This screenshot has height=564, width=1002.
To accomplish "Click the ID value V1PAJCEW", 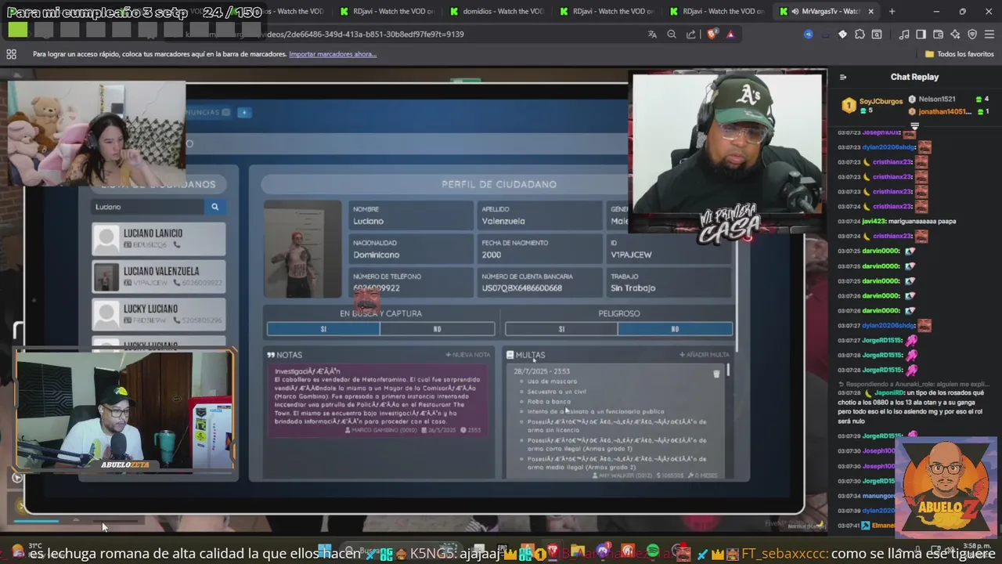I will click(631, 255).
